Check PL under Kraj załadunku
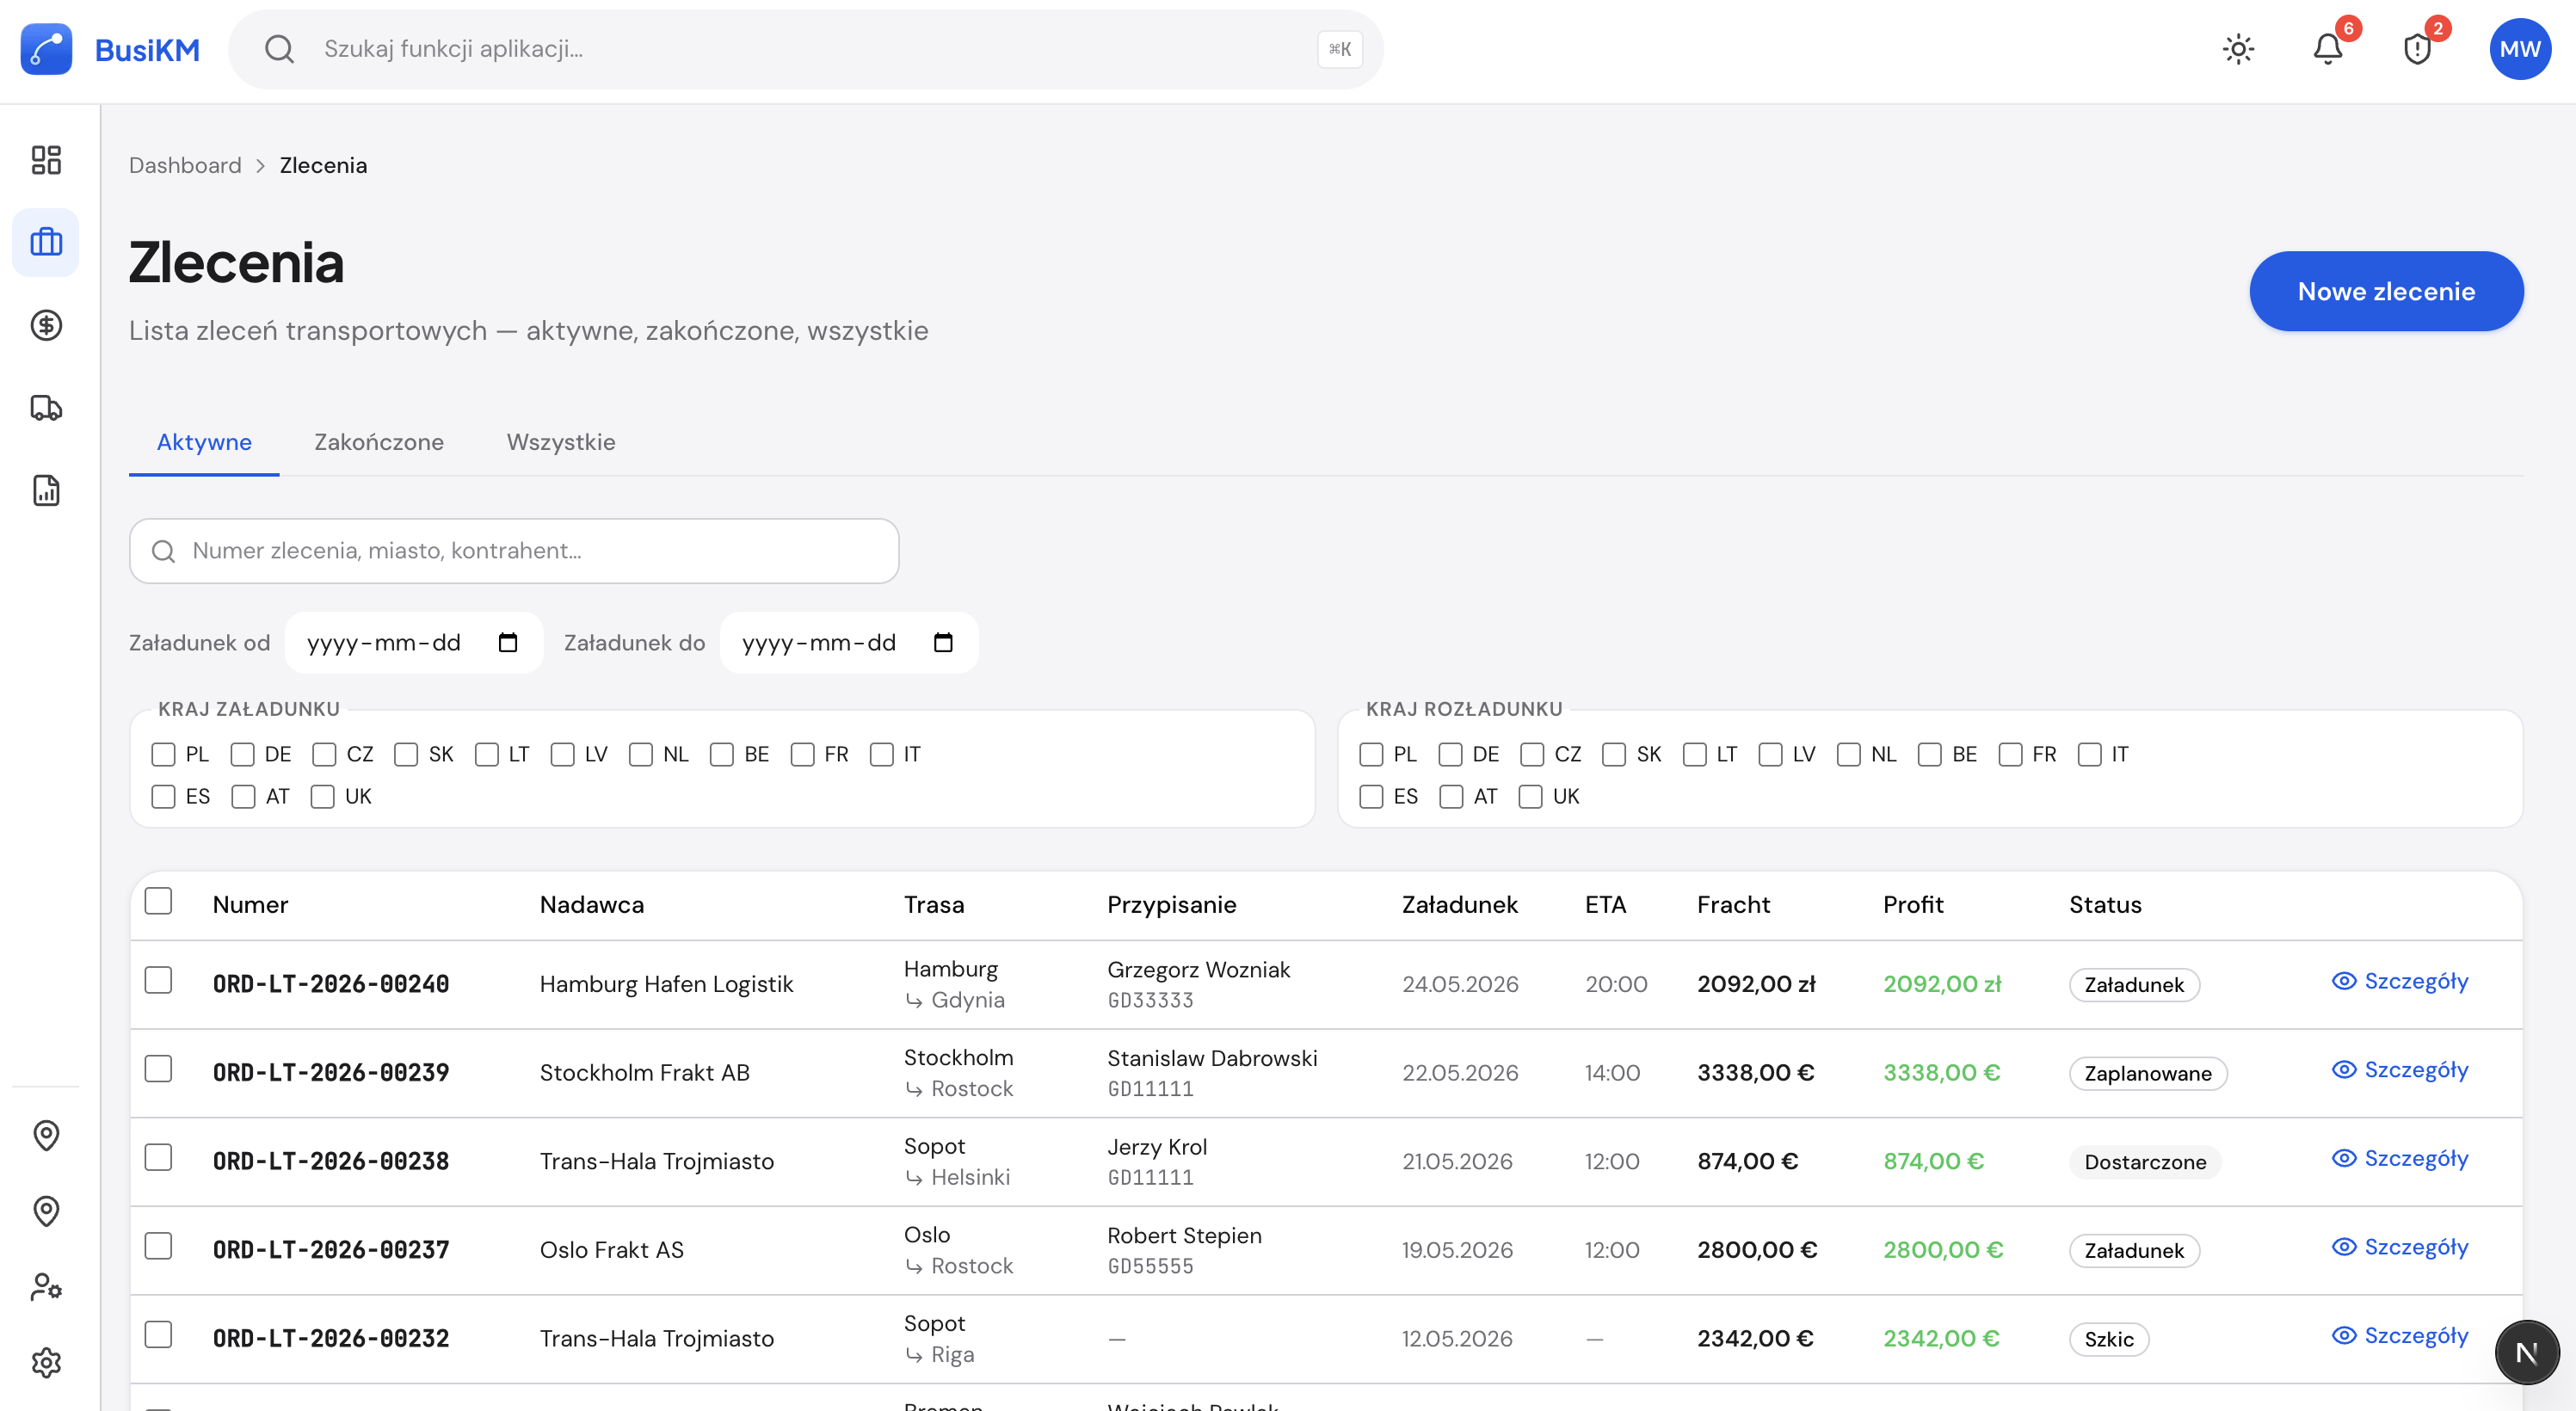The height and width of the screenshot is (1411, 2576). click(163, 754)
